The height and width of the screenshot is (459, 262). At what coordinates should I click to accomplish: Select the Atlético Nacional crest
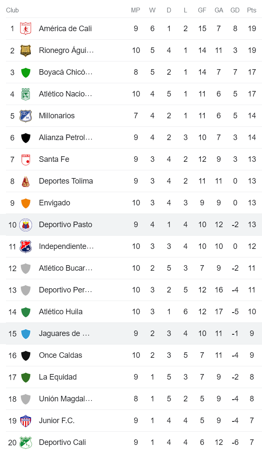coord(26,94)
